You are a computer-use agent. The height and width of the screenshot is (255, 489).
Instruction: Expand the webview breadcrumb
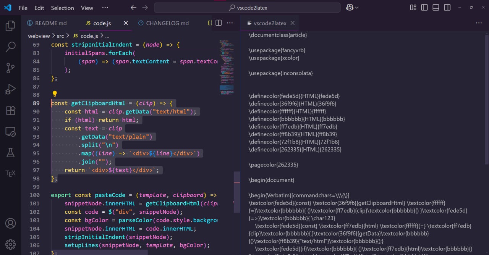(x=39, y=36)
